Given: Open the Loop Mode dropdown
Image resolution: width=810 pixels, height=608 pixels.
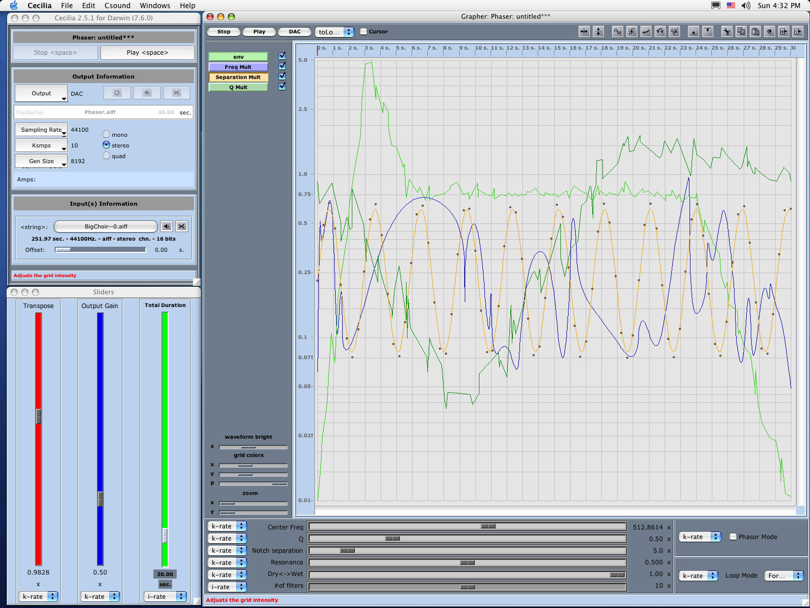Looking at the screenshot, I should (784, 576).
